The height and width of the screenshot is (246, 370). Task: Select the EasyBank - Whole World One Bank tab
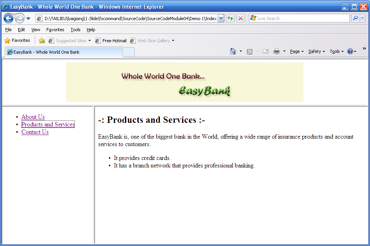pos(63,52)
